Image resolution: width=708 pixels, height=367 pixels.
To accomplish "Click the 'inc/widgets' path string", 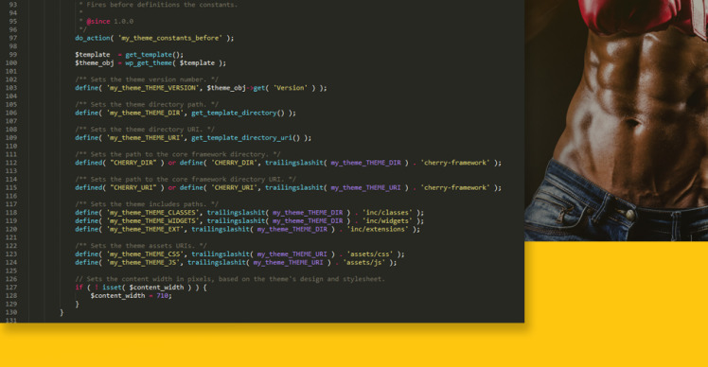I will (x=387, y=220).
